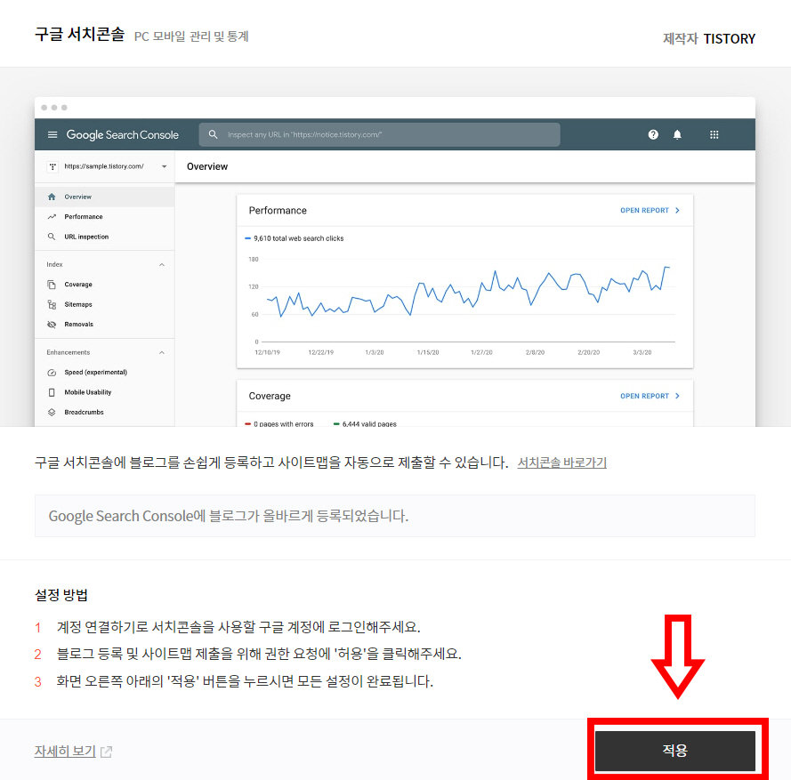Select Mobile Usability in the sidebar
The image size is (791, 780).
click(x=104, y=392)
